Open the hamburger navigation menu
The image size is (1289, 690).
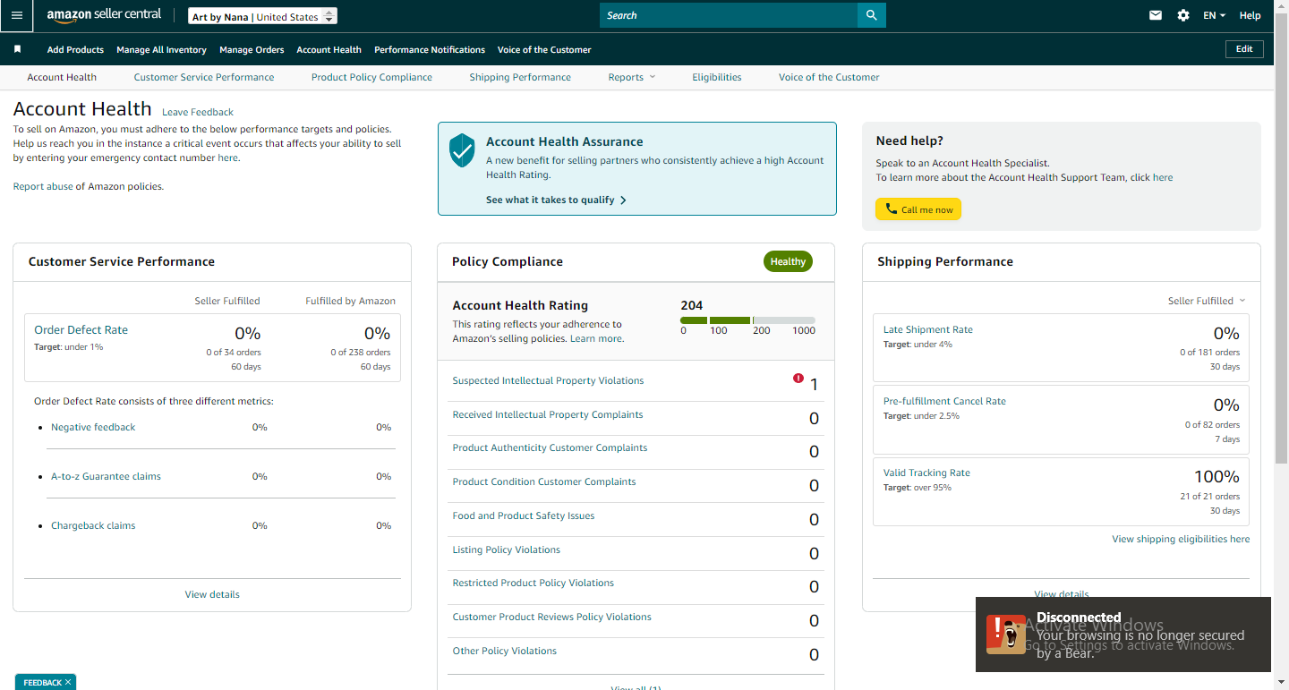[17, 15]
